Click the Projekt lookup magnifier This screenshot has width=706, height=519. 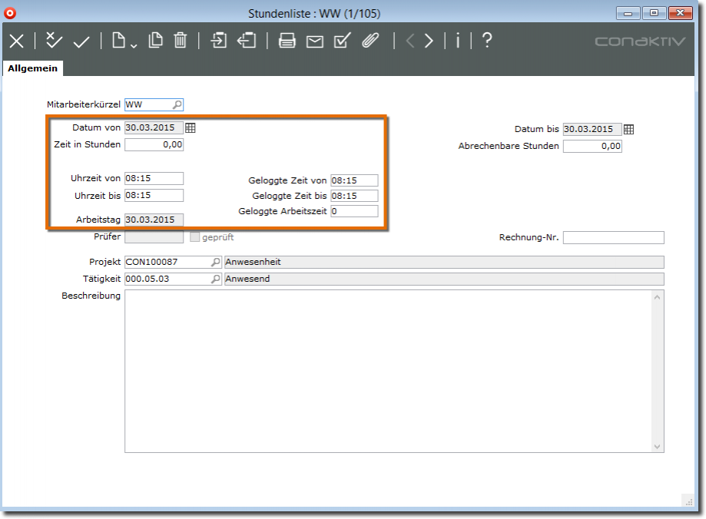(x=216, y=262)
